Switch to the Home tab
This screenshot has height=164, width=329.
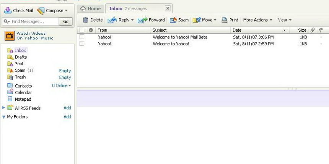click(x=90, y=9)
